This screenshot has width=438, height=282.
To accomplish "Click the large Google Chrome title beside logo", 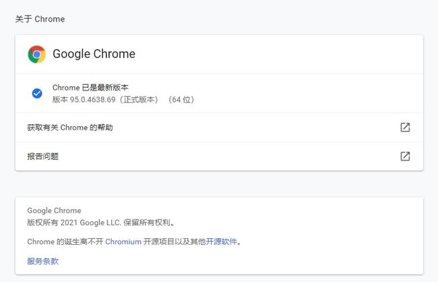I will pyautogui.click(x=94, y=54).
